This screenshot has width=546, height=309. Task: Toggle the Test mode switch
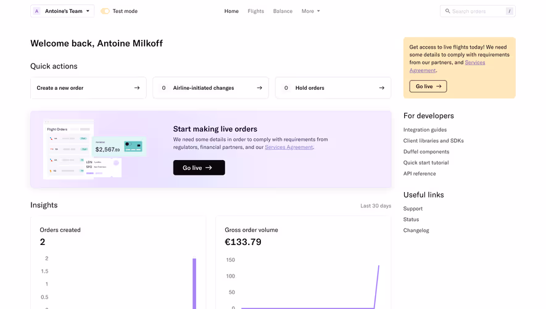pyautogui.click(x=105, y=11)
